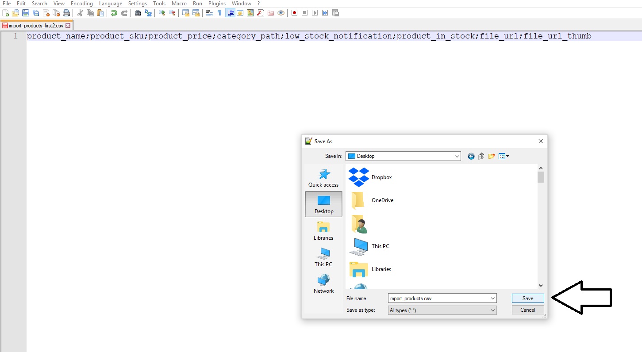Open the Save as type dropdown

[x=442, y=310]
